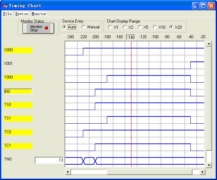The image size is (217, 180).
Task: Click the TN0 value field showing 13
Action: (x=49, y=160)
